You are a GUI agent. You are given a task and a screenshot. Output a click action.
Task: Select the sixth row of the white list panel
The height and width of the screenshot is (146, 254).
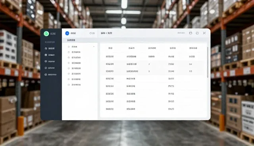(x=80, y=74)
